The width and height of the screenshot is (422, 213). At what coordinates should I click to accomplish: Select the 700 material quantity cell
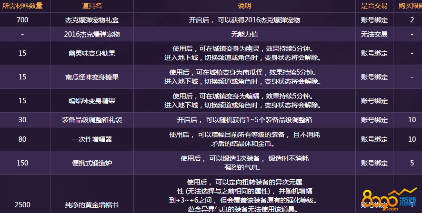[22, 20]
